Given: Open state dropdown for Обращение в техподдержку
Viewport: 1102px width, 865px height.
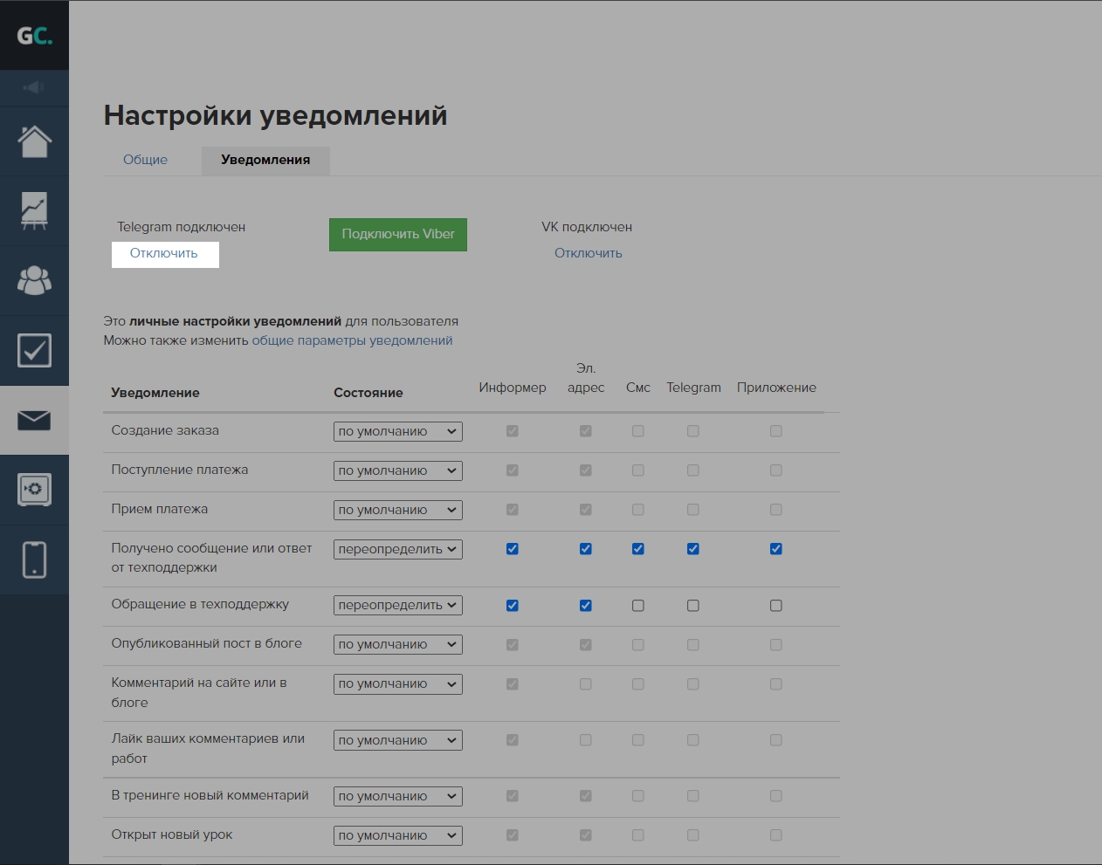Looking at the screenshot, I should (x=397, y=605).
